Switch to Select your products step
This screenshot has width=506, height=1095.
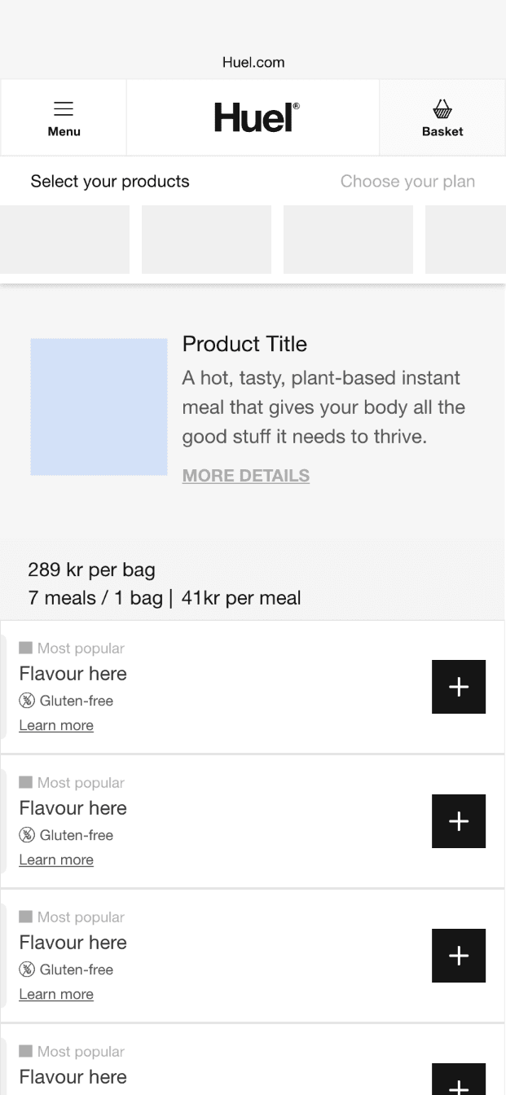110,182
